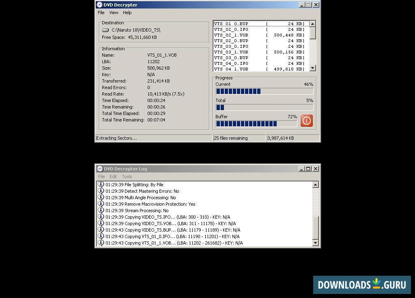The image size is (415, 298).
Task: Click info icon beside Multi Angle Processing entry
Action: (101, 197)
